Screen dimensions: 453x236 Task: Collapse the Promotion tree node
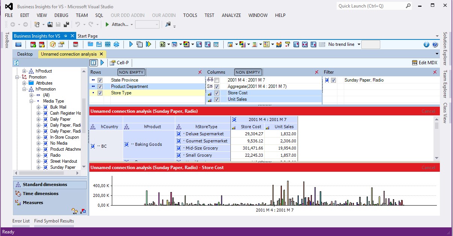click(17, 77)
